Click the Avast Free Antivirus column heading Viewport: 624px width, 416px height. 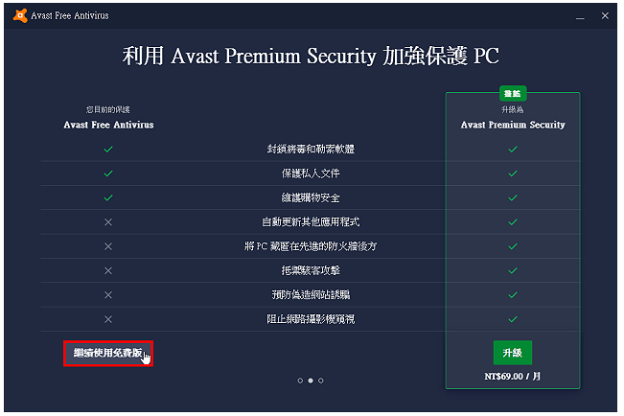coord(108,125)
